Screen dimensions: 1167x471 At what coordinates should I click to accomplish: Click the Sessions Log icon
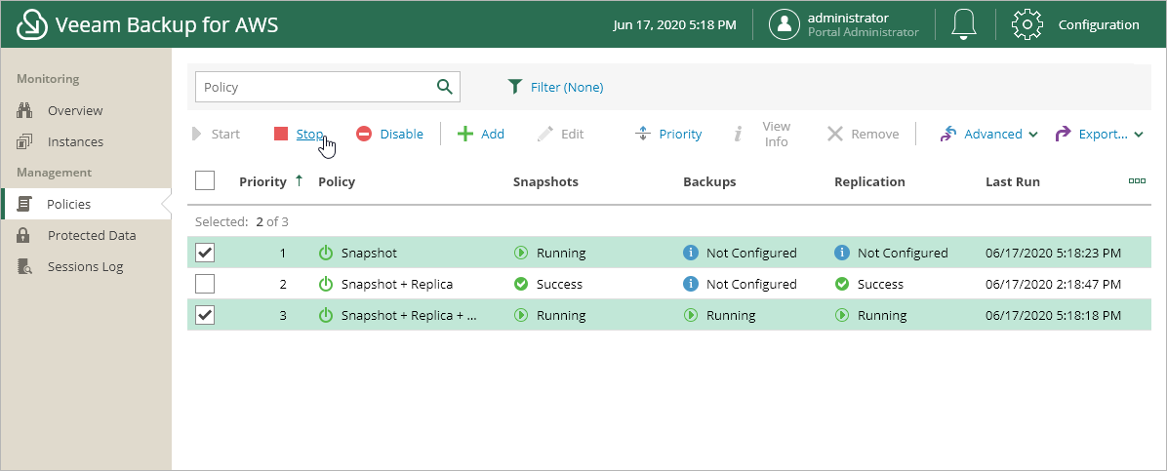click(24, 267)
